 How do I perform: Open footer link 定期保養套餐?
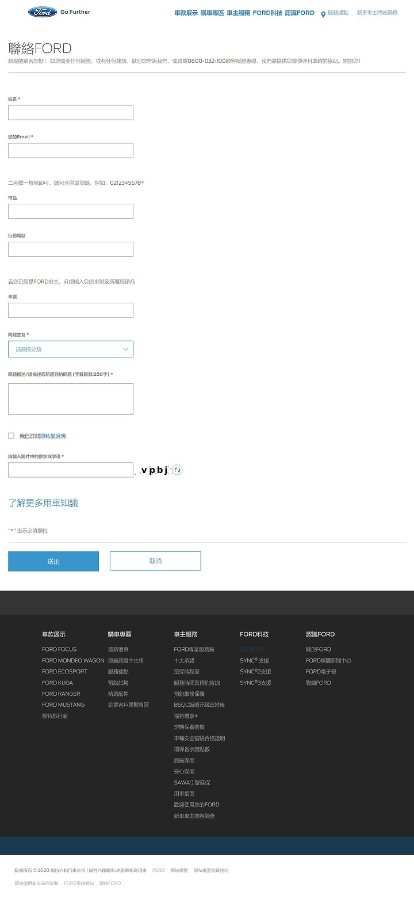point(189,727)
